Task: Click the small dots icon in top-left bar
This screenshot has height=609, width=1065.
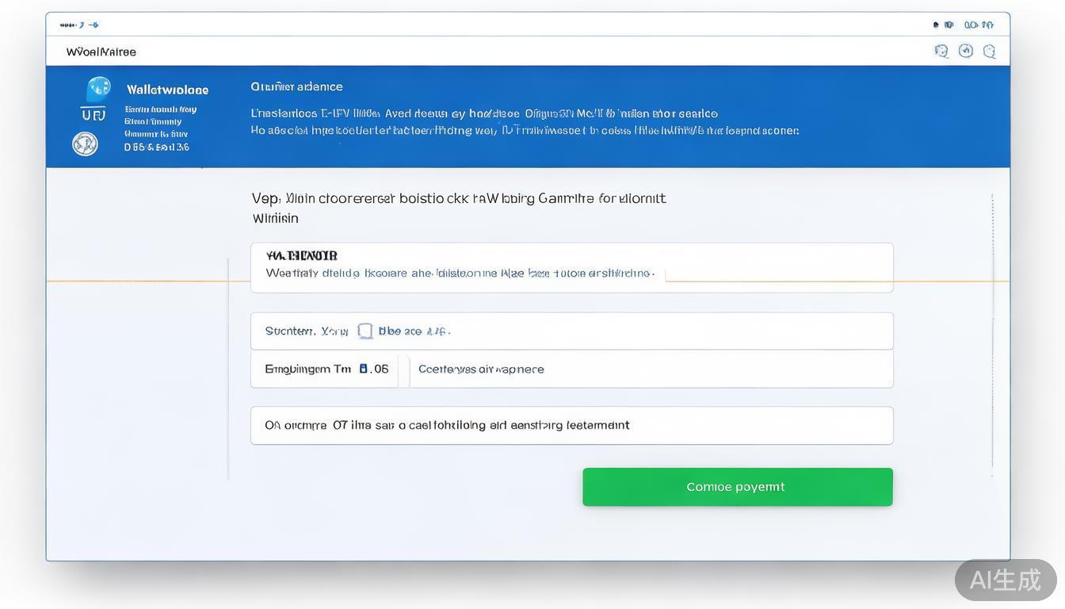Action: (x=68, y=25)
